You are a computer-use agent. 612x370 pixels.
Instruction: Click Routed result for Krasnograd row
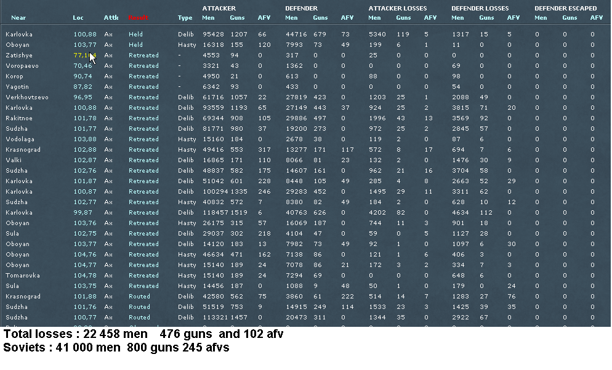coord(139,297)
